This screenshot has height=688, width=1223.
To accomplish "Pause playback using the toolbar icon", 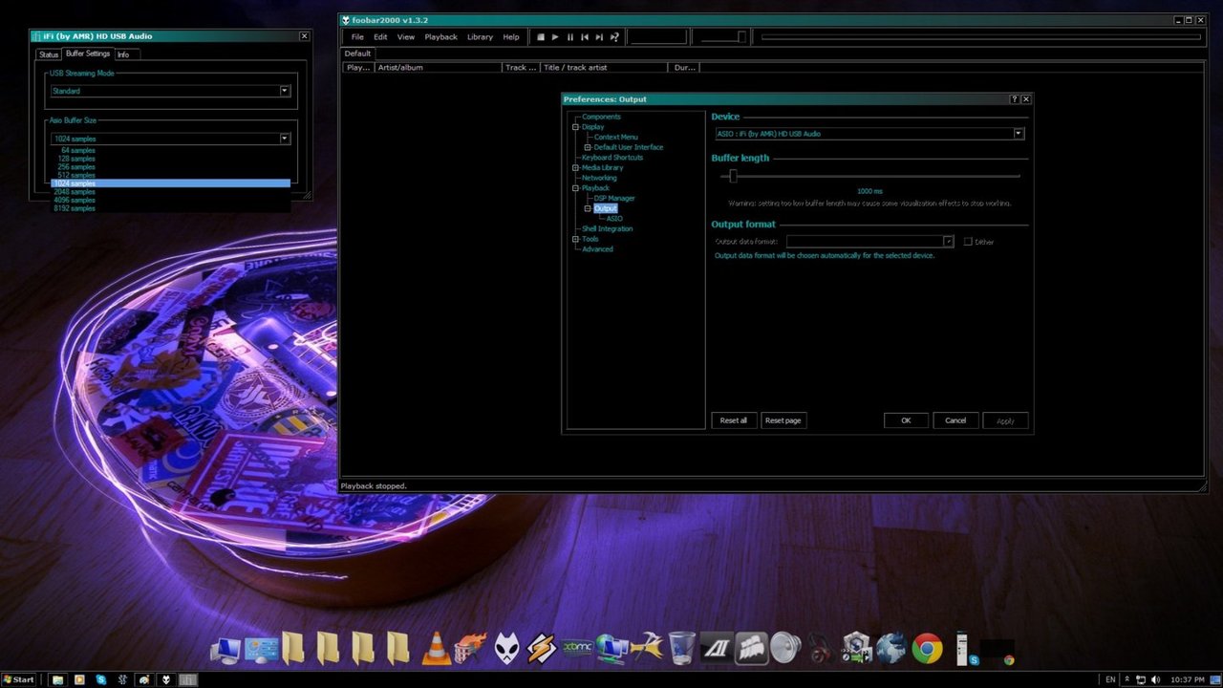I will point(570,37).
